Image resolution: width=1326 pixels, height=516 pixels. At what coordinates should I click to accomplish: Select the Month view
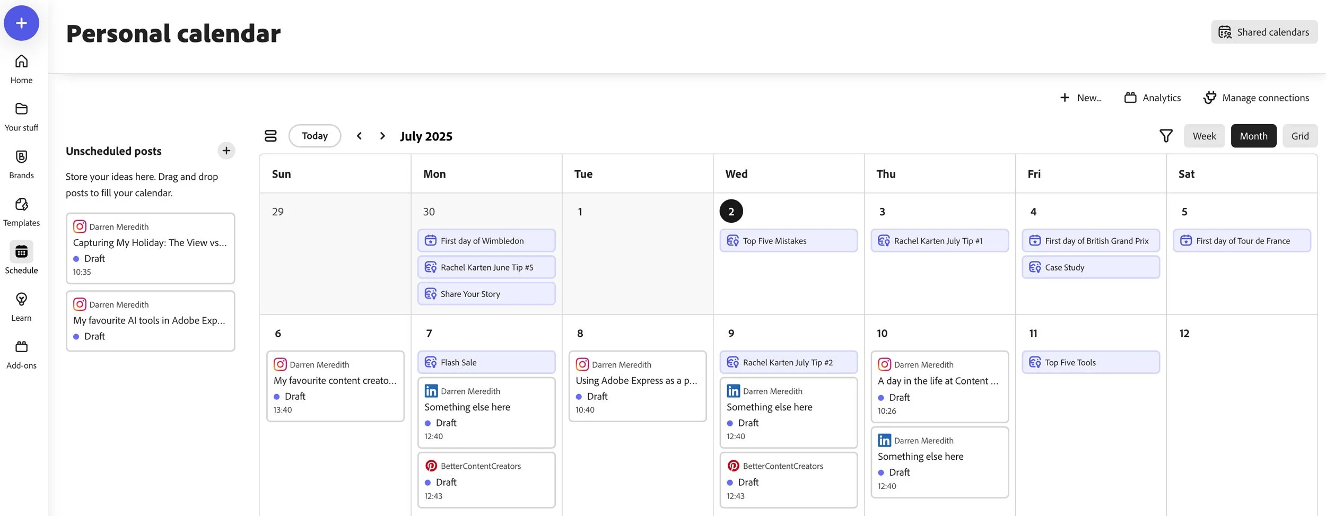pyautogui.click(x=1253, y=136)
